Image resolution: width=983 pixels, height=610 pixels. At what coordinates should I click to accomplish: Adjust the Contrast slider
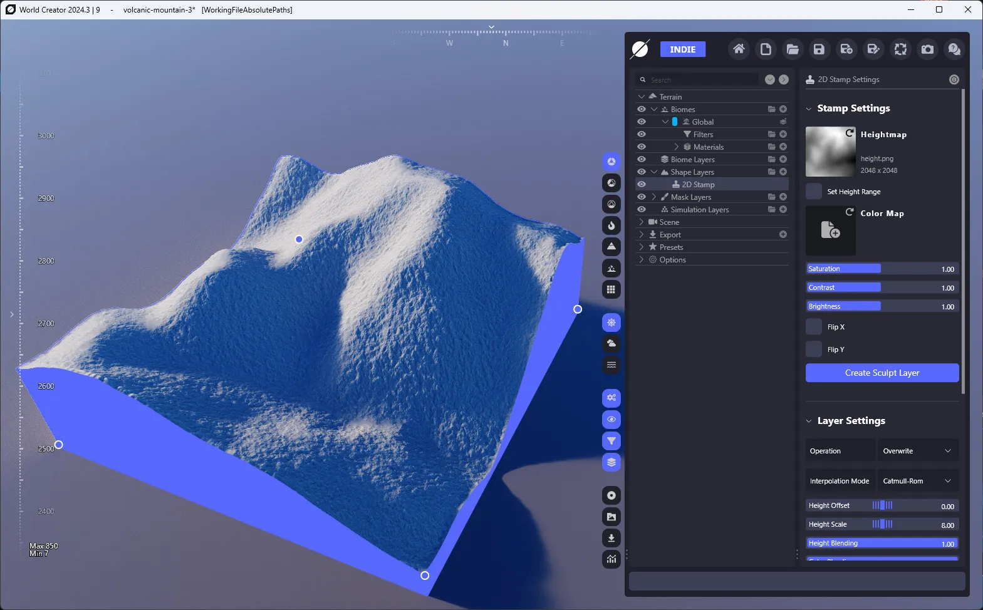882,287
